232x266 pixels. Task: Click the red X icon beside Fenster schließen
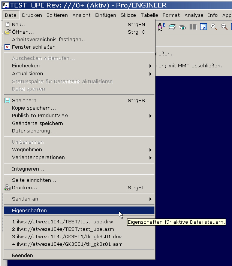(7, 47)
